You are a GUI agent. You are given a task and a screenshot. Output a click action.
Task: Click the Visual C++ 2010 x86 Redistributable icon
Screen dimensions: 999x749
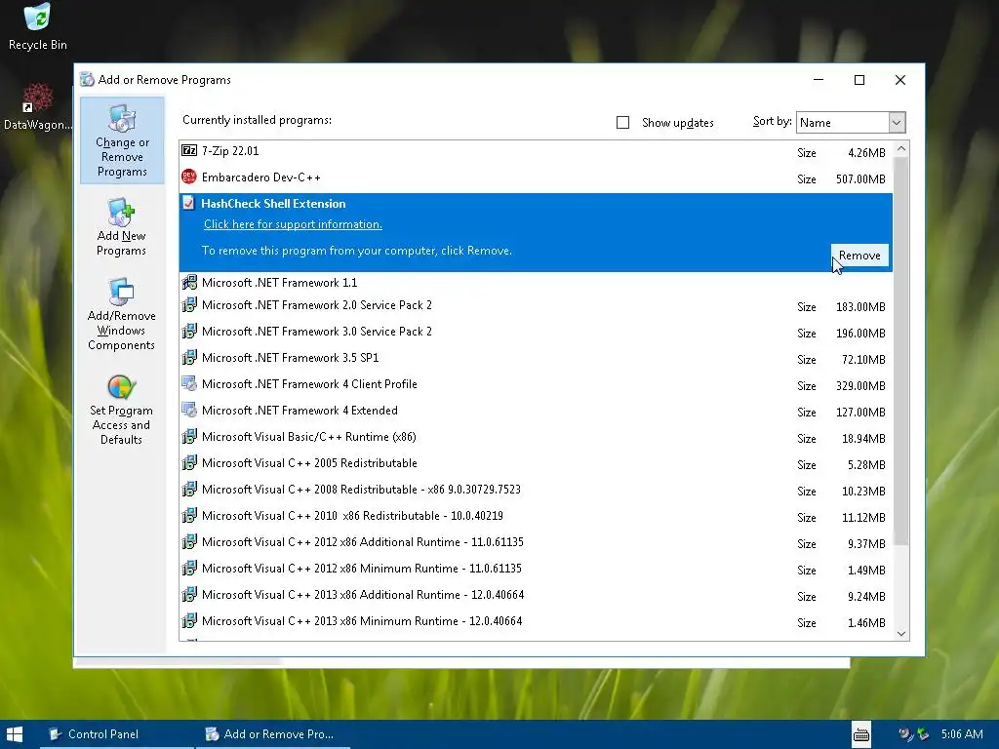189,516
